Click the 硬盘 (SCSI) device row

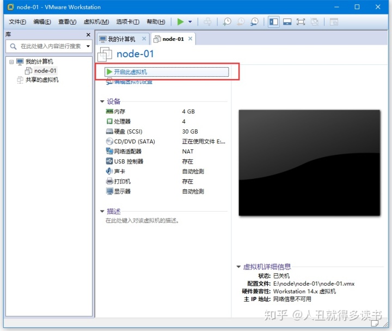coord(166,131)
